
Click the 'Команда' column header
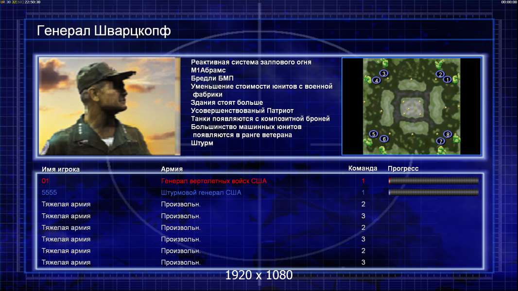pos(363,168)
